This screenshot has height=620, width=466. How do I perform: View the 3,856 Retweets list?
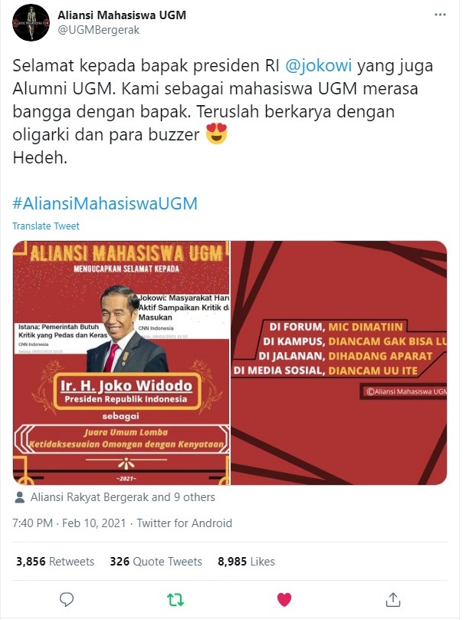tap(55, 562)
